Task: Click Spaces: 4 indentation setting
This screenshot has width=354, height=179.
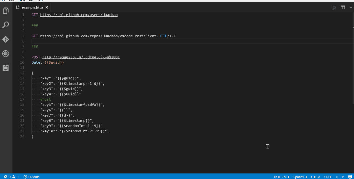Action: (x=300, y=177)
